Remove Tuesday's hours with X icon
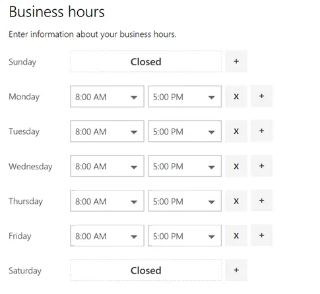This screenshot has height=294, width=320. pyautogui.click(x=236, y=131)
